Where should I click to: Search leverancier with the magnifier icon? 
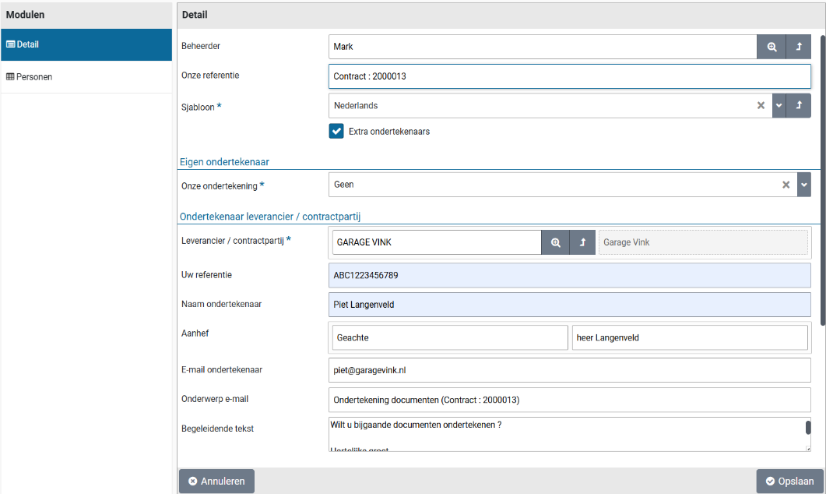coord(555,242)
